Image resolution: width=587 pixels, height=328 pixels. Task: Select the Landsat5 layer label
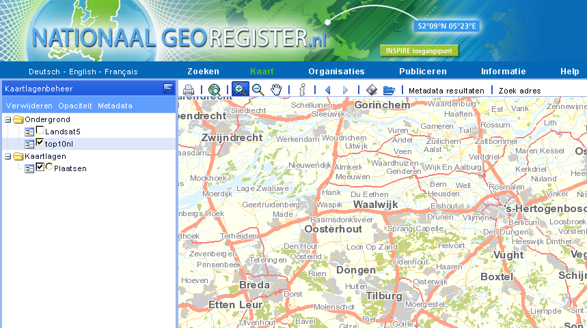(62, 132)
